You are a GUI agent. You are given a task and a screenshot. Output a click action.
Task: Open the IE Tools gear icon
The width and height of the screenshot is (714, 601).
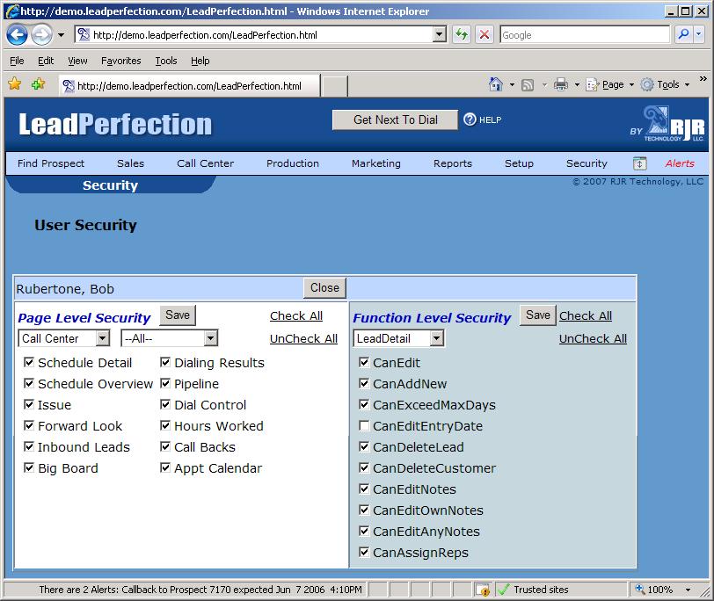coord(647,84)
